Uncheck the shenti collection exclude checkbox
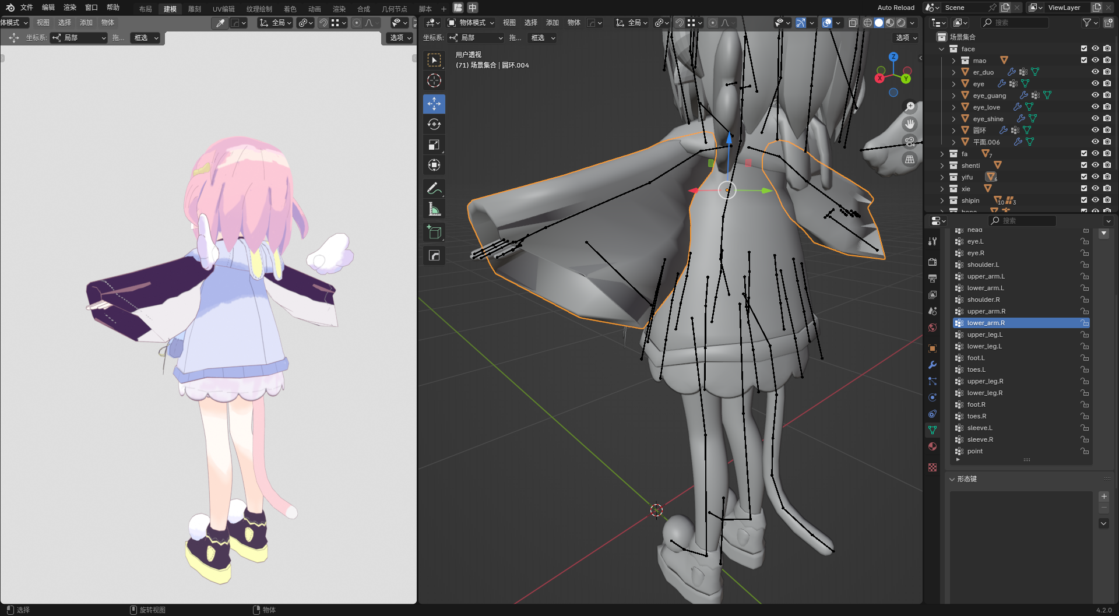Screen dimensions: 1119x616 tap(1084, 165)
